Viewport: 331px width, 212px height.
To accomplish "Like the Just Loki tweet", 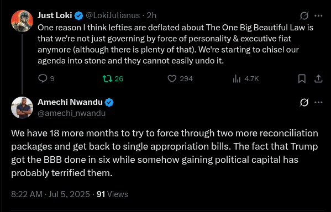I will tap(180, 79).
